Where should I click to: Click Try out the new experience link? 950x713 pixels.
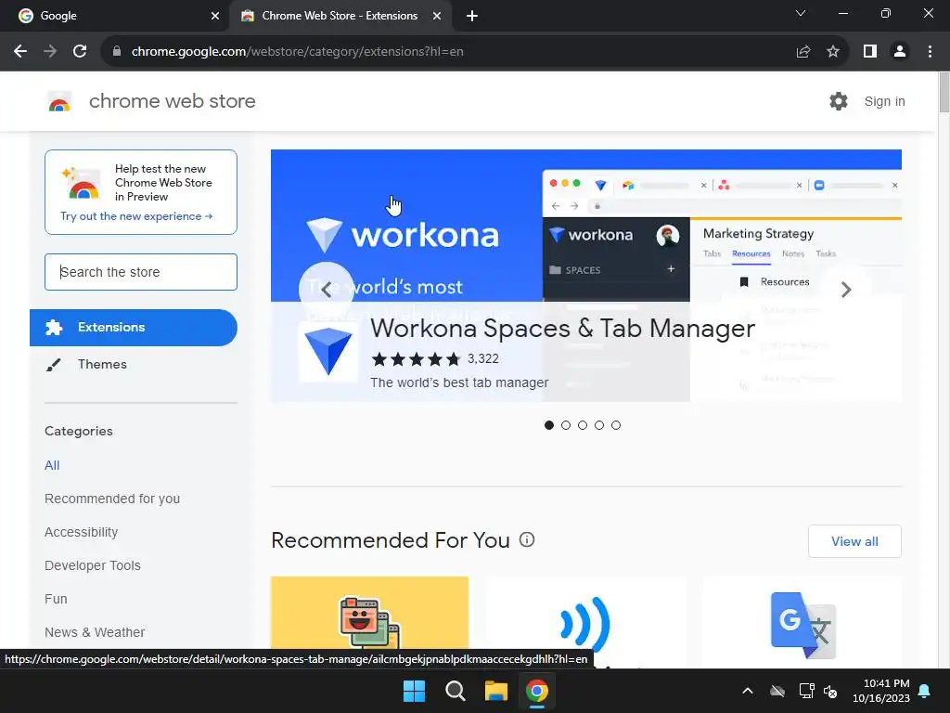(136, 216)
